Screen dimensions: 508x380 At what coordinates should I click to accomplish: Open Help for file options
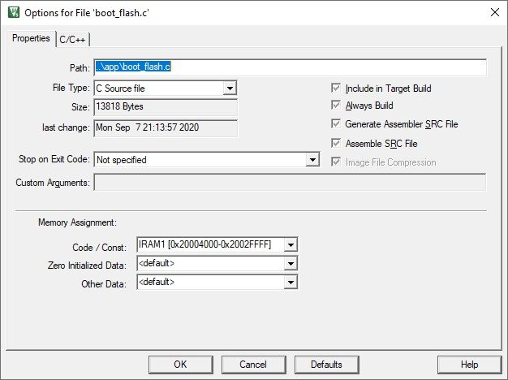(469, 365)
